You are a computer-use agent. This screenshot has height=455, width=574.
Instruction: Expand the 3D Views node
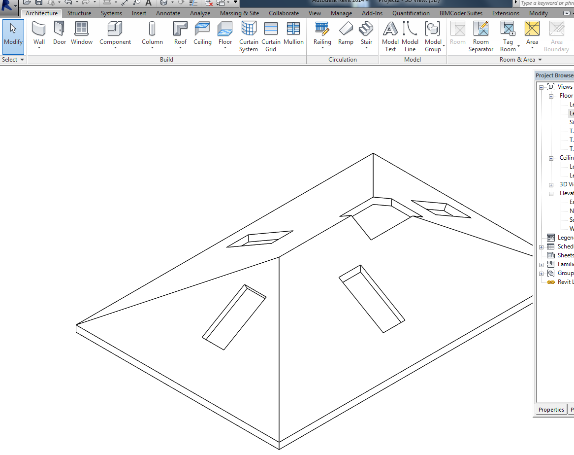click(551, 185)
